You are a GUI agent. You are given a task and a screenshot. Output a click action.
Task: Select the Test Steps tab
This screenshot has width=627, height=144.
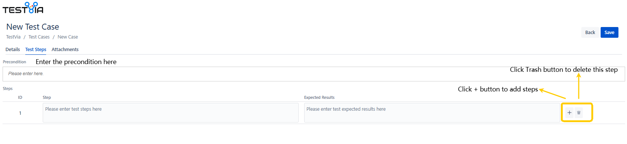(x=36, y=50)
